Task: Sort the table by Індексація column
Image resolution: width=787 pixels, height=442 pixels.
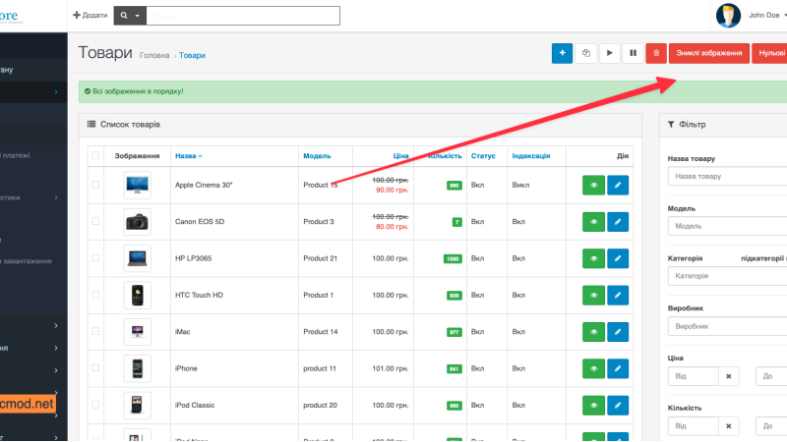Action: pos(530,156)
